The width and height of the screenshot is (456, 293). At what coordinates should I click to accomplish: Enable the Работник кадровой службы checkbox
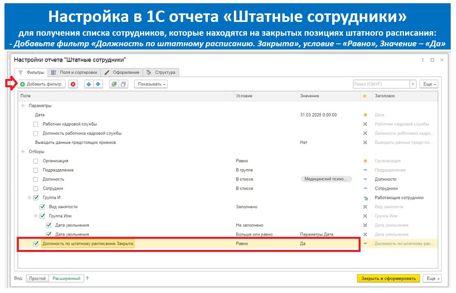(x=35, y=124)
